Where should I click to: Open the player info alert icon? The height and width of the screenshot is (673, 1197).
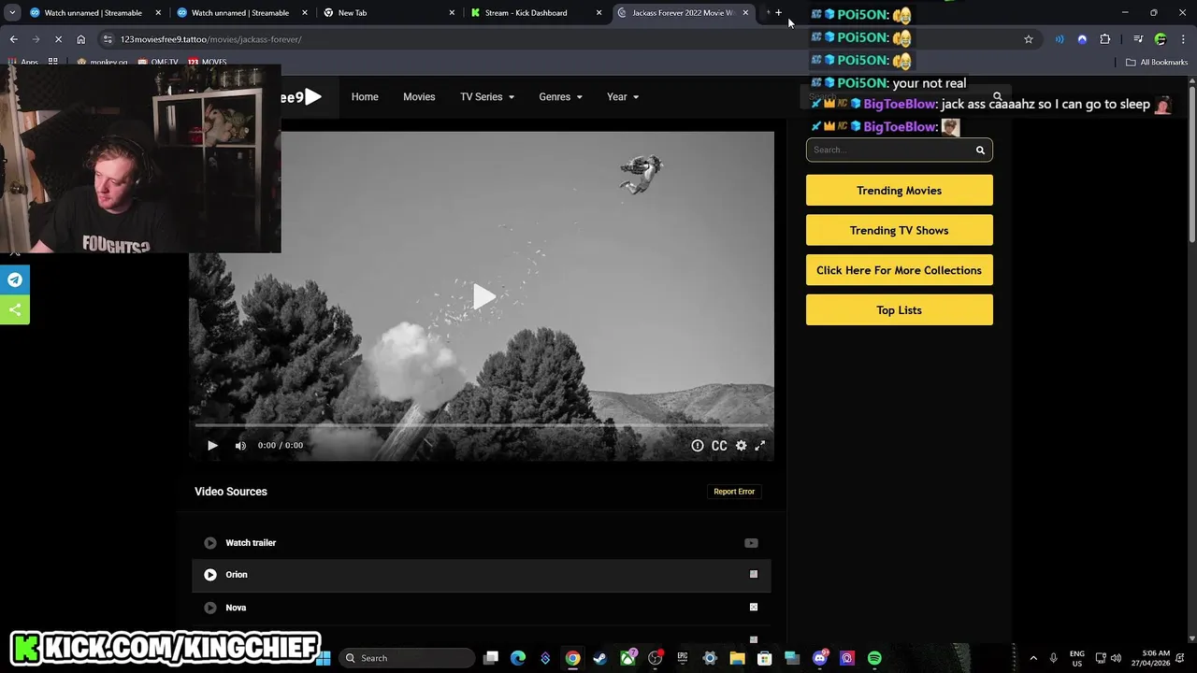point(697,446)
